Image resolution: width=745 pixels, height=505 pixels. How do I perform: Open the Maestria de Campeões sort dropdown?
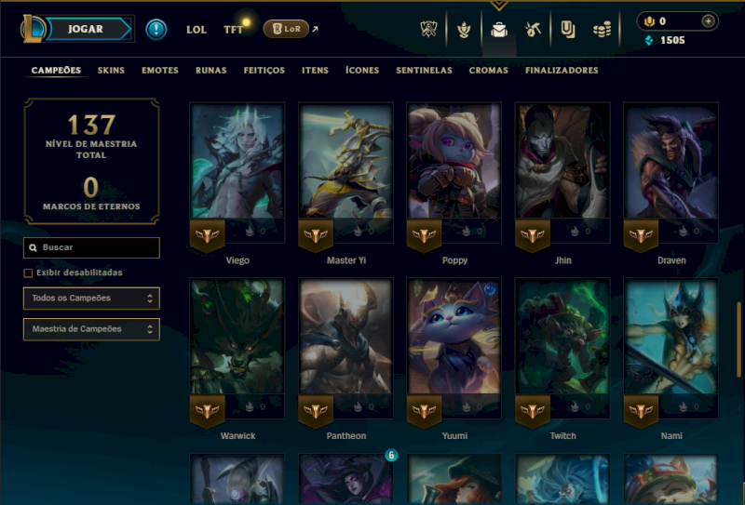(91, 329)
